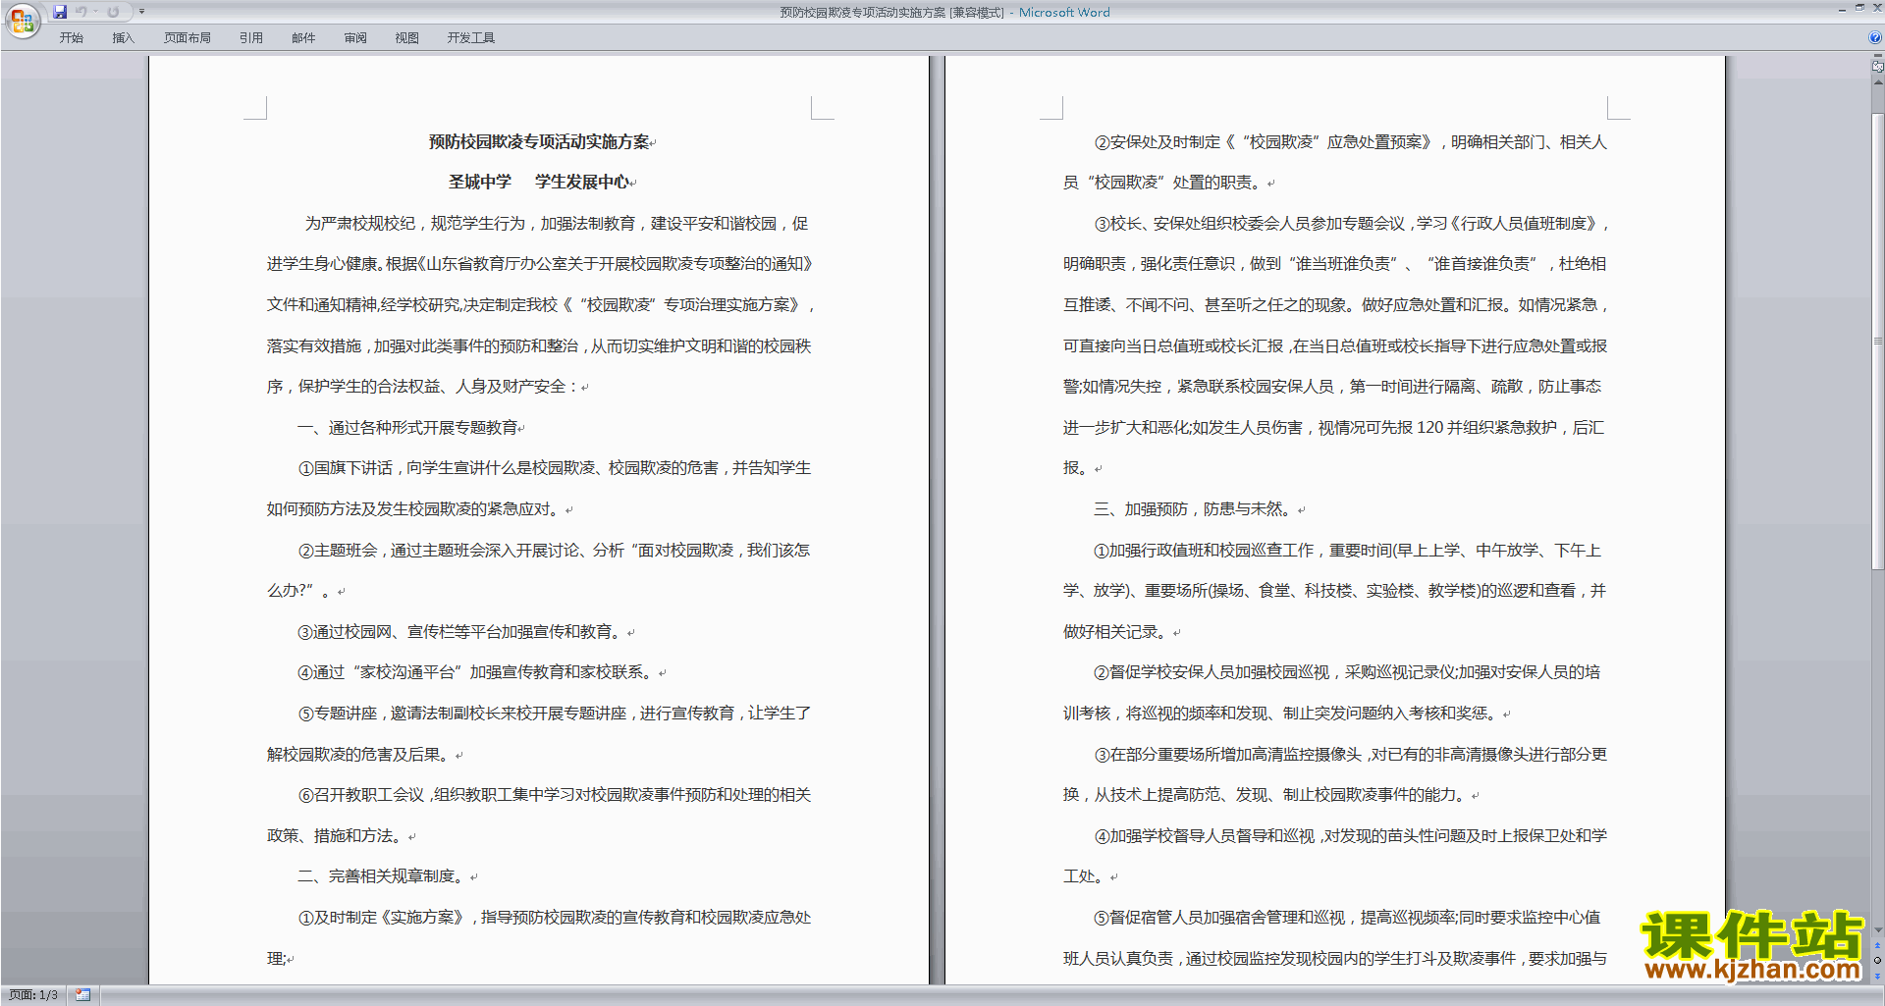1885x1006 pixels.
Task: Click the line starting ①国旗下讲话
Action: point(555,468)
